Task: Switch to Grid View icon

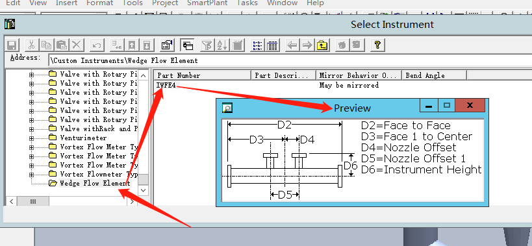Action: [x=272, y=45]
